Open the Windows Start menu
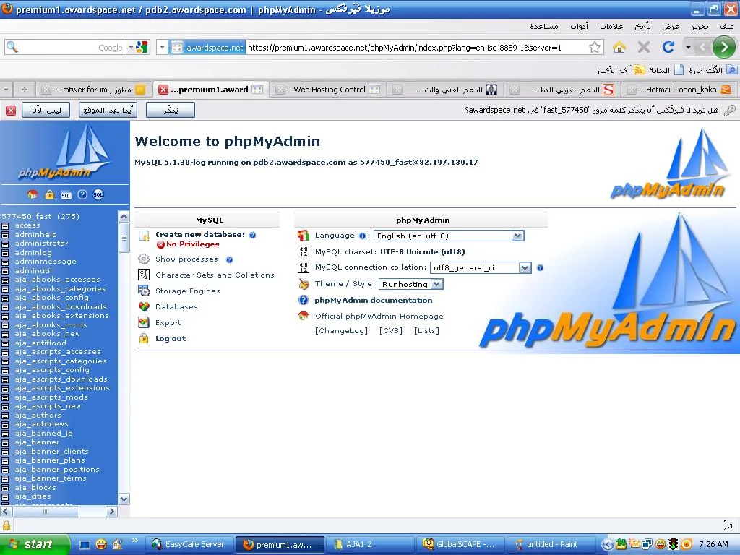 tap(30, 544)
